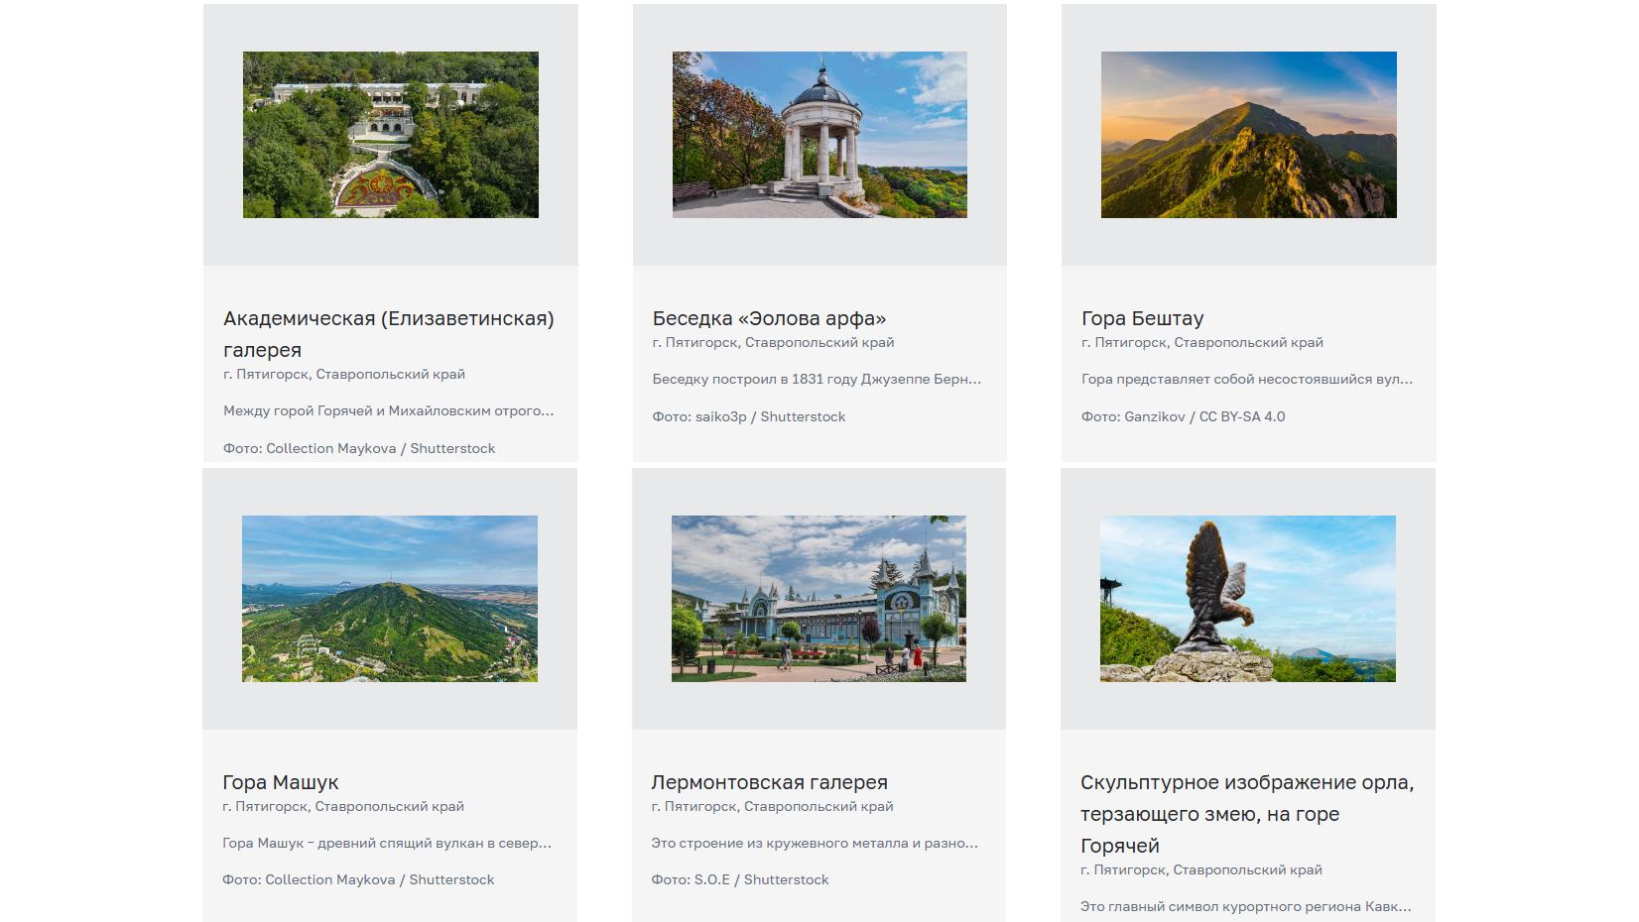Viewport: 1639px width, 922px height.
Task: Click the eagle statue photograph
Action: coord(1248,596)
